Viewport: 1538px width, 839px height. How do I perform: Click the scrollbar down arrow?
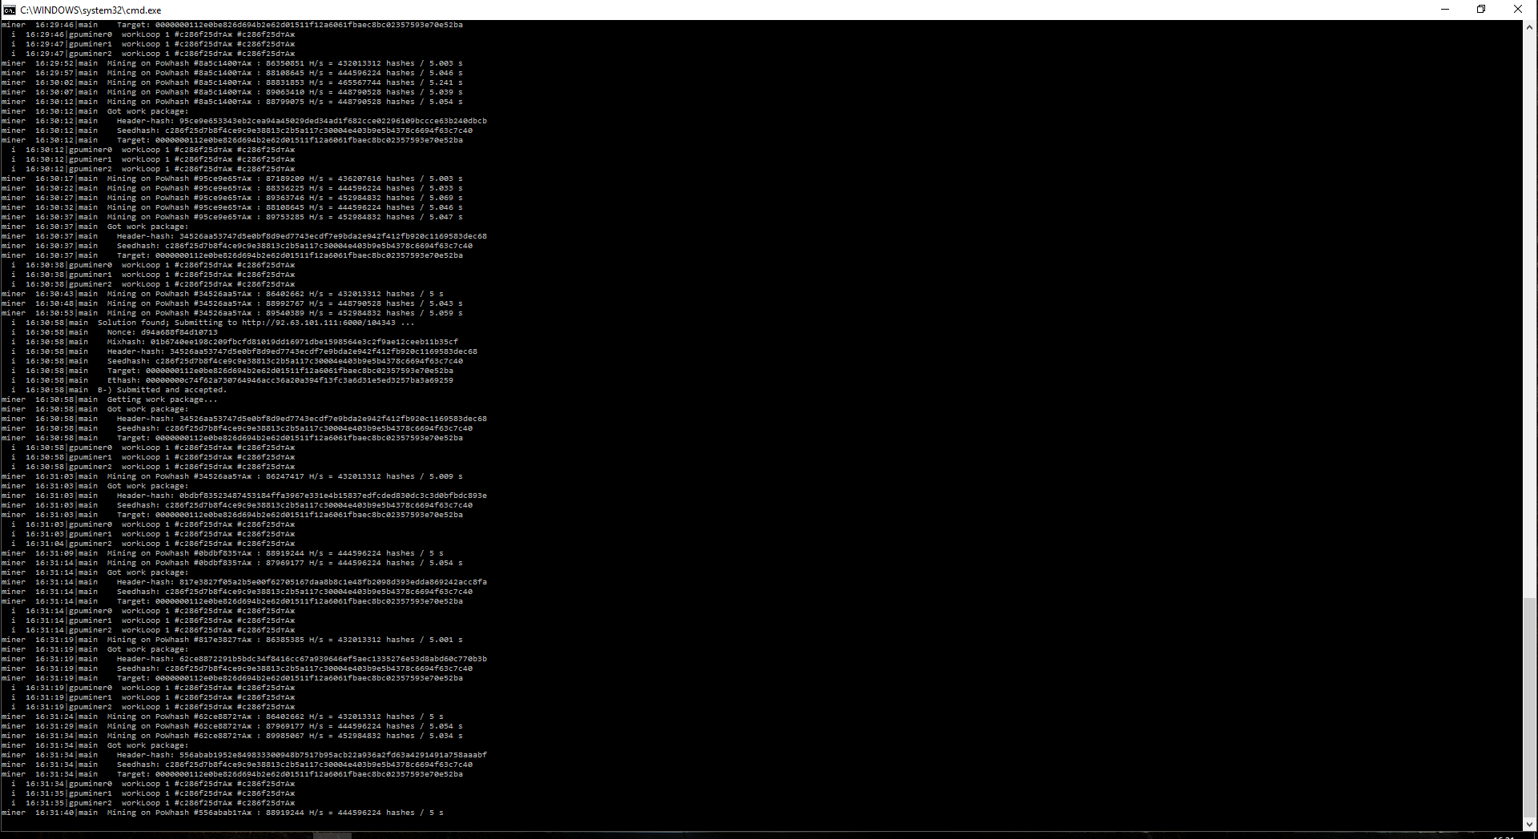pos(1529,824)
